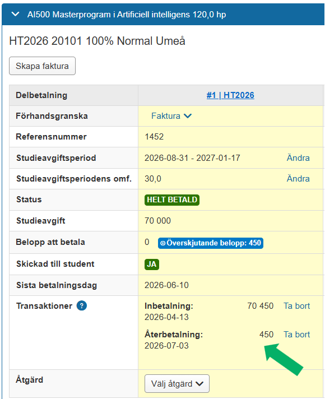This screenshot has height=399, width=325.
Task: Click Ta bort for the Inbetalning transaction
Action: tap(297, 306)
